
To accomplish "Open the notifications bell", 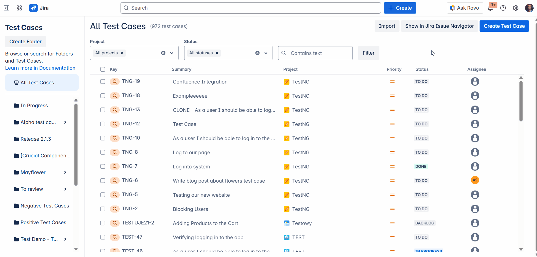I will pos(490,8).
